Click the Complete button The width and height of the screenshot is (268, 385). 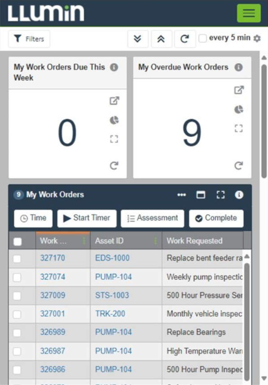pyautogui.click(x=216, y=218)
